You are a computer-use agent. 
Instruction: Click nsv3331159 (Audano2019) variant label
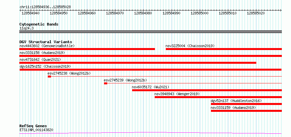pos(233,108)
